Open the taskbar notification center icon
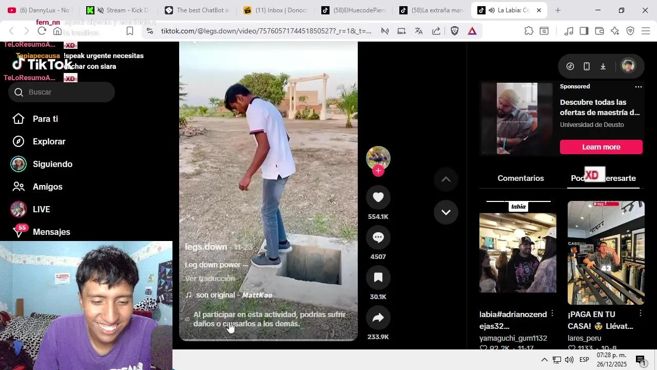 coord(641,360)
